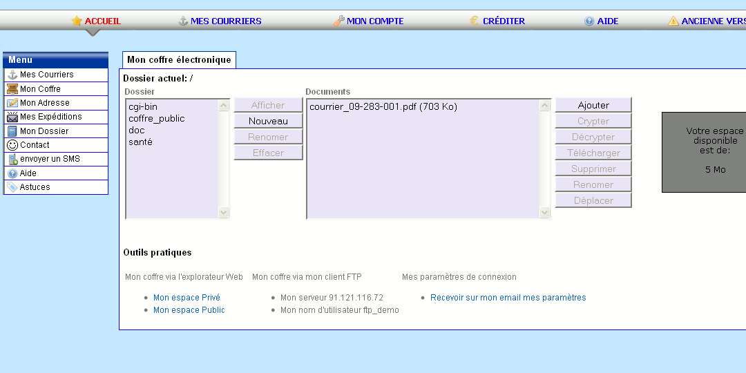Screen dimensions: 746x373
Task: Click the wrench icon beside MON COMPTE
Action: click(x=338, y=21)
